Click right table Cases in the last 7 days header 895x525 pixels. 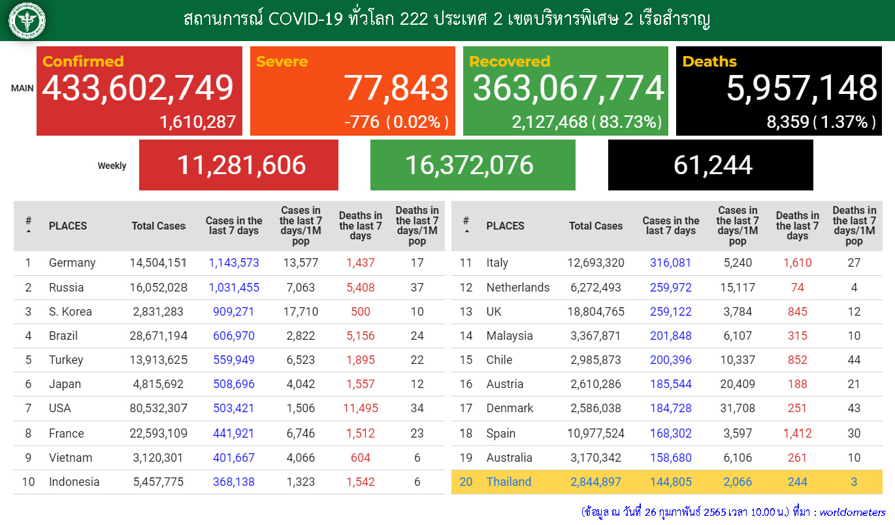[671, 226]
